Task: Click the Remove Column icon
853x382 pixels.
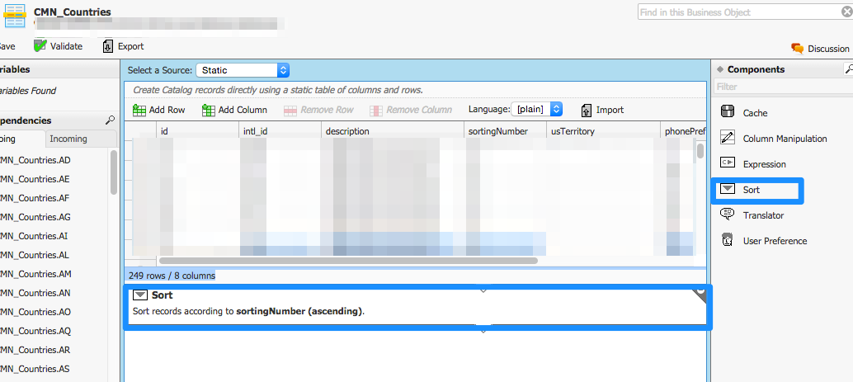Action: [376, 110]
